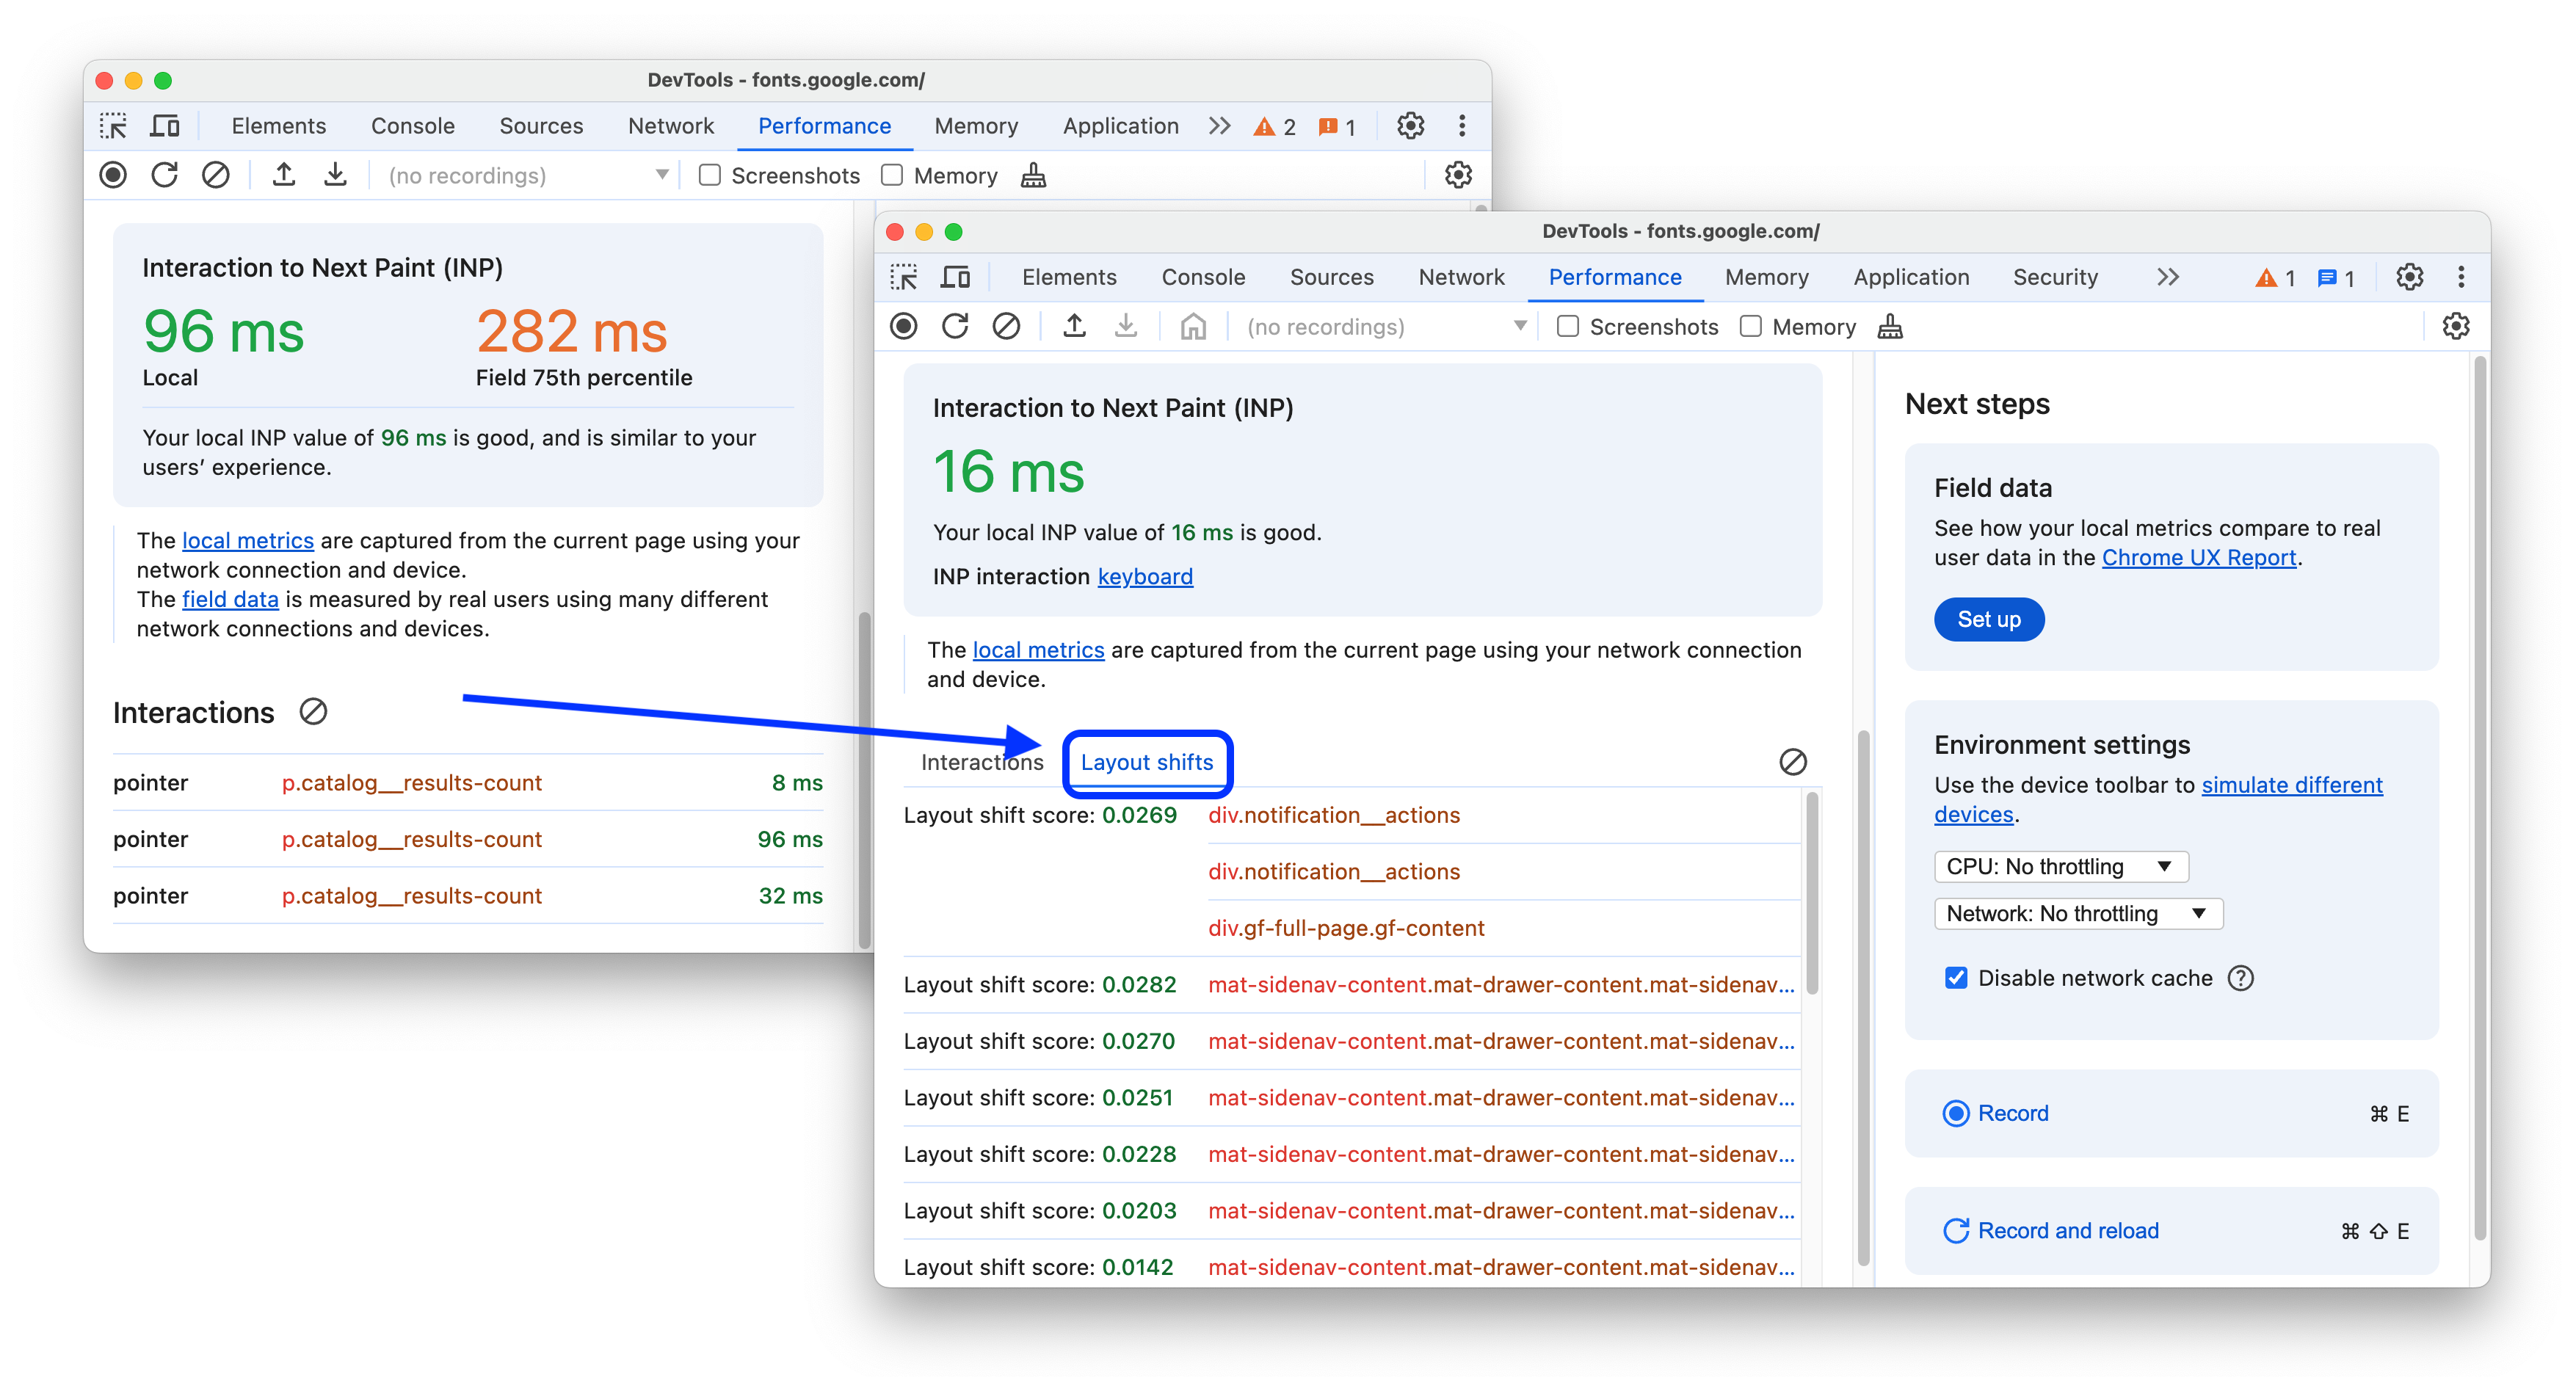
Task: Click the Set up field data button
Action: tap(1985, 617)
